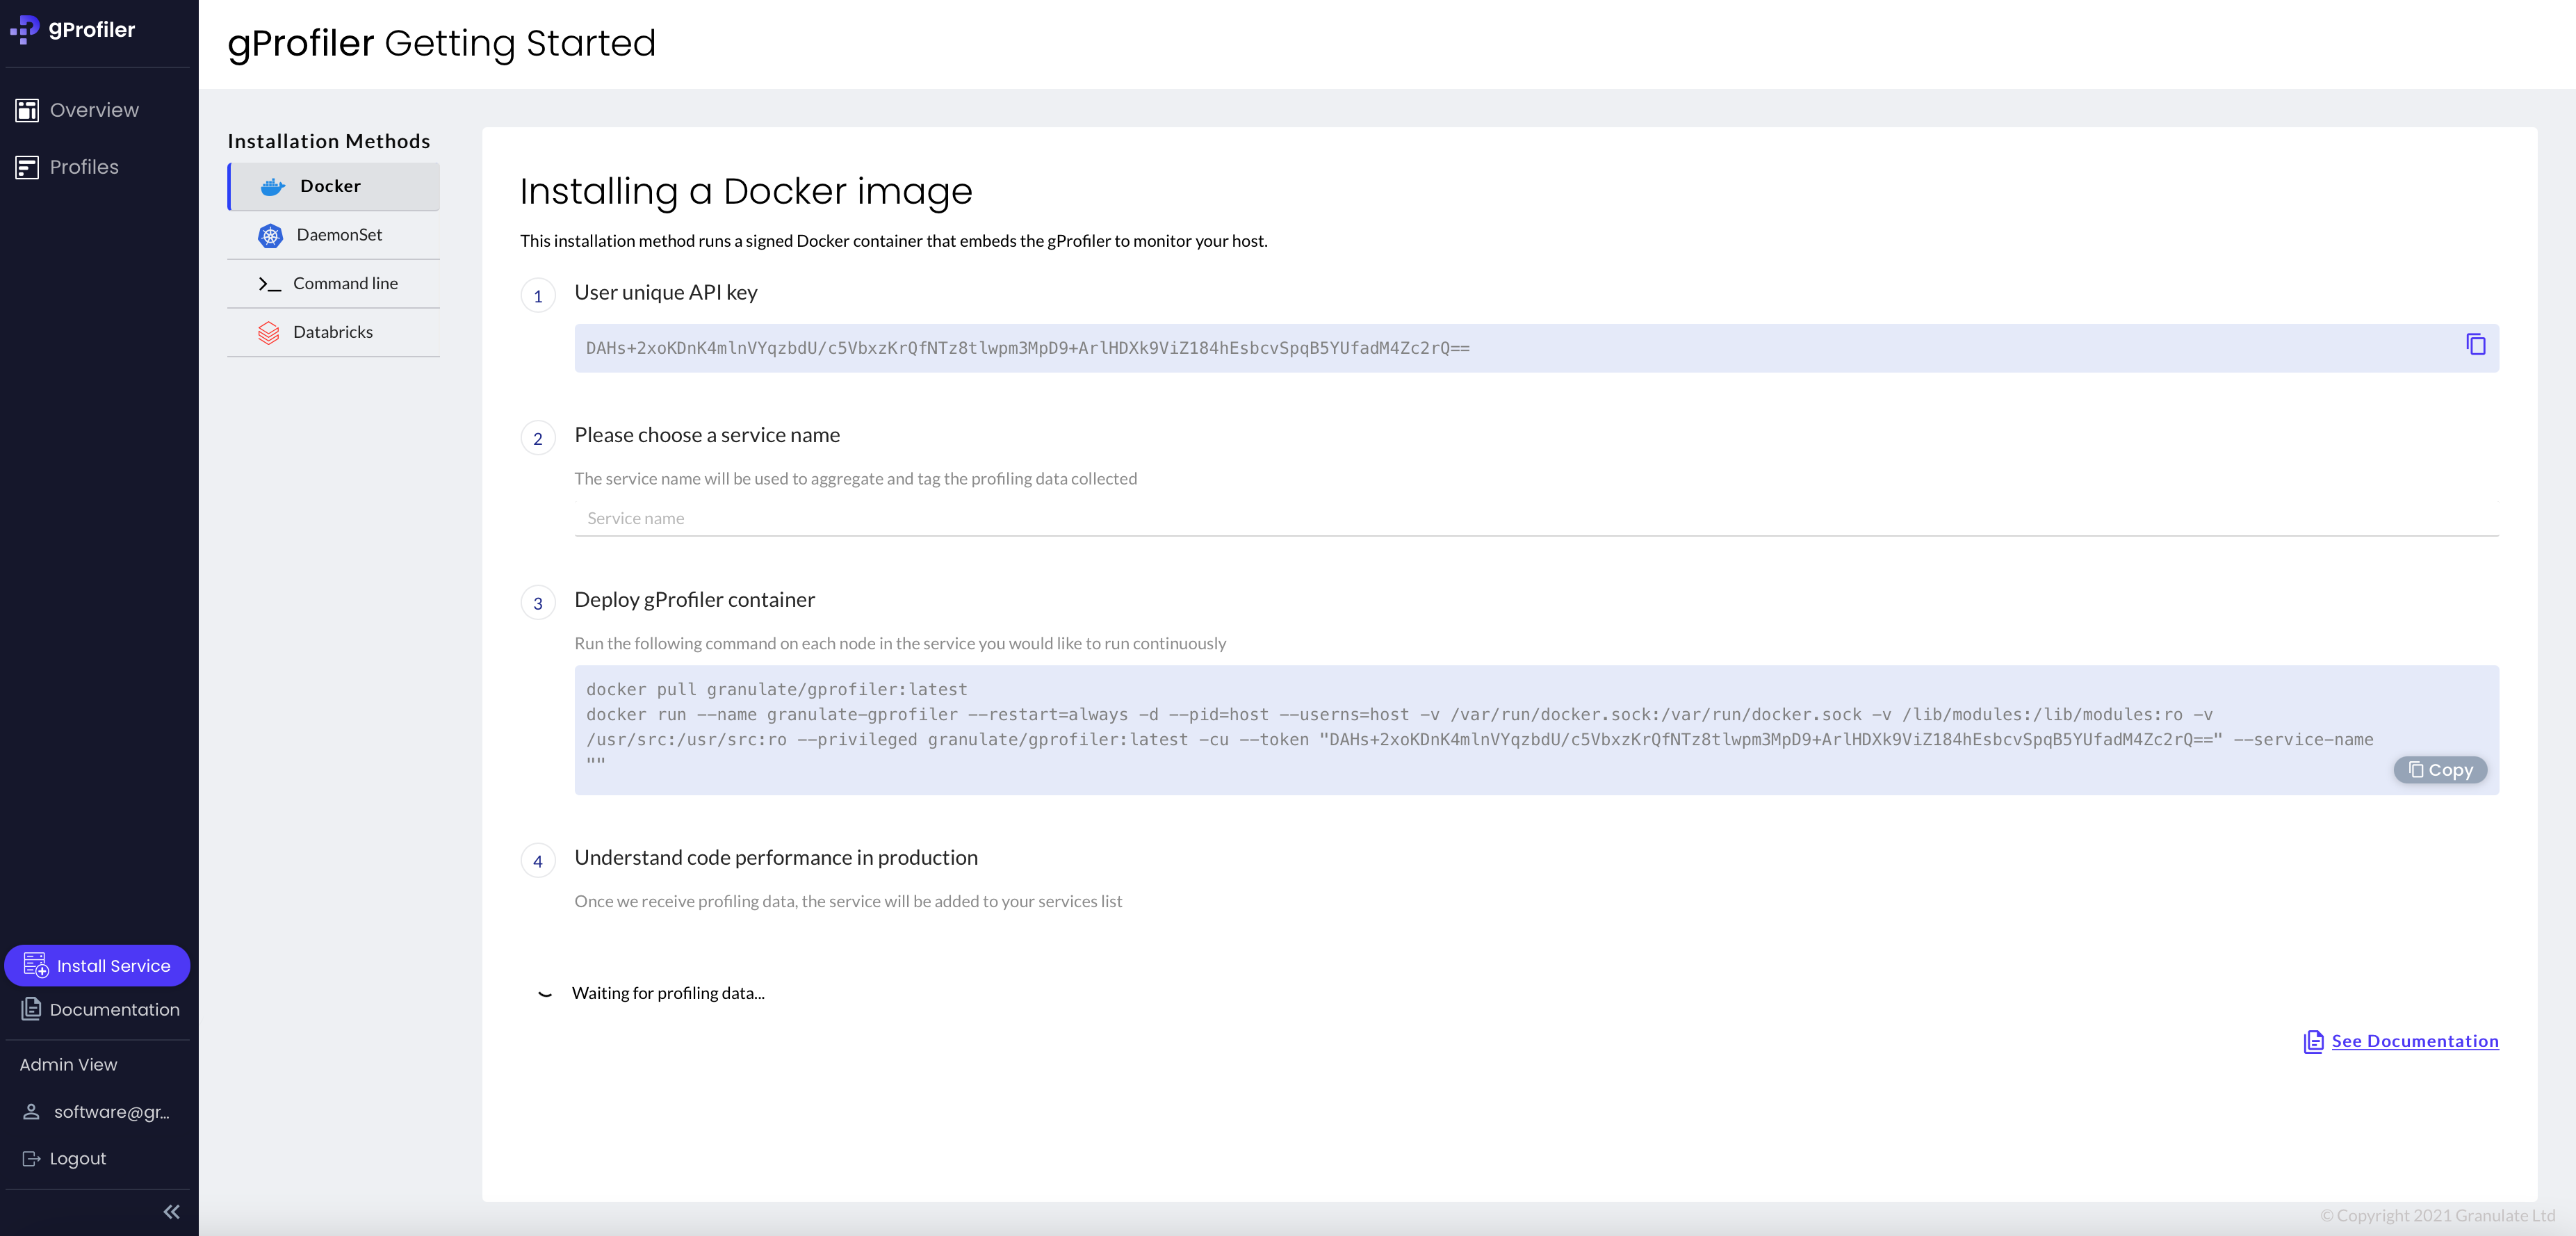Click the gProfiler logo icon
2576x1236 pixels.
(x=24, y=30)
